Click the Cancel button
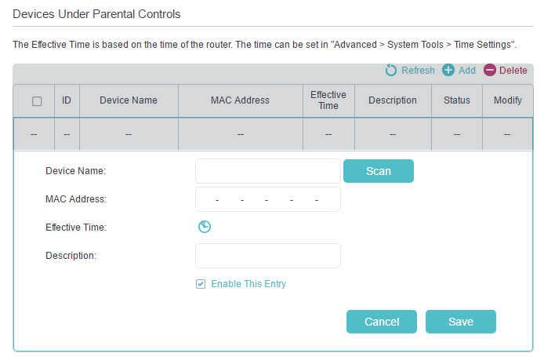The height and width of the screenshot is (357, 544). tap(382, 322)
